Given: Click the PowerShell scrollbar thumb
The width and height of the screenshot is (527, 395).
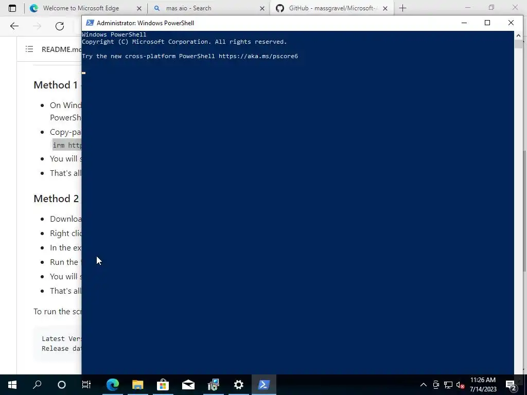Looking at the screenshot, I should pos(518,44).
